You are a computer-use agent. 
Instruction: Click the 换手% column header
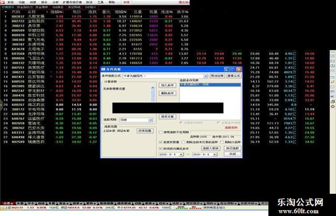click(x=182, y=12)
